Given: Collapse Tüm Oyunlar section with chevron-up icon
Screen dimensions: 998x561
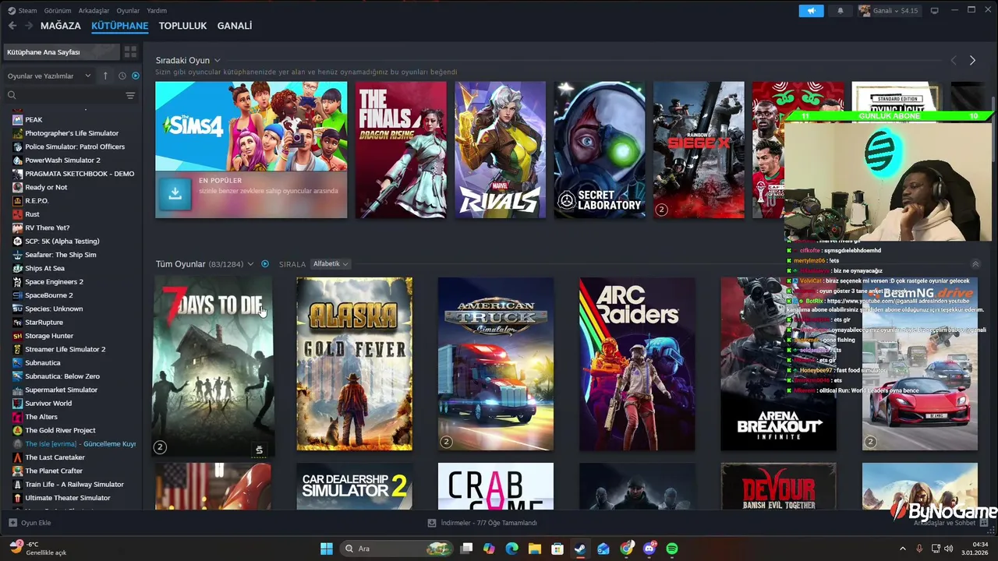Looking at the screenshot, I should 975,264.
